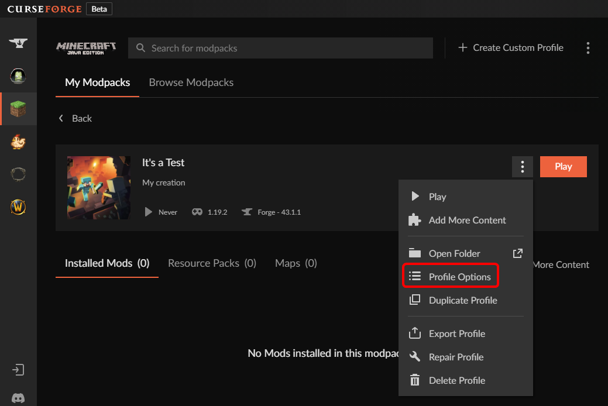Toggle the It's a Test three-dot menu
The width and height of the screenshot is (608, 406).
click(x=523, y=167)
